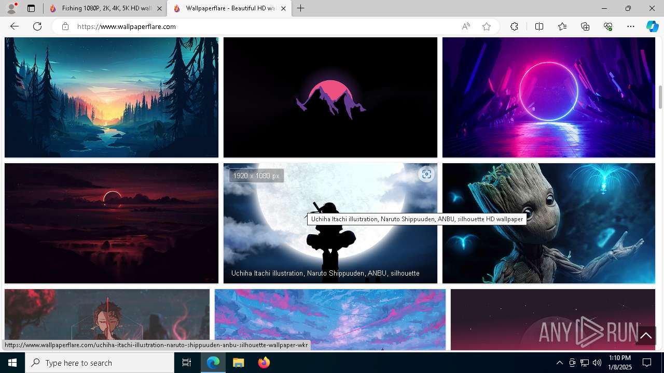Click the taskbar search box
664x373 pixels.
[x=100, y=363]
